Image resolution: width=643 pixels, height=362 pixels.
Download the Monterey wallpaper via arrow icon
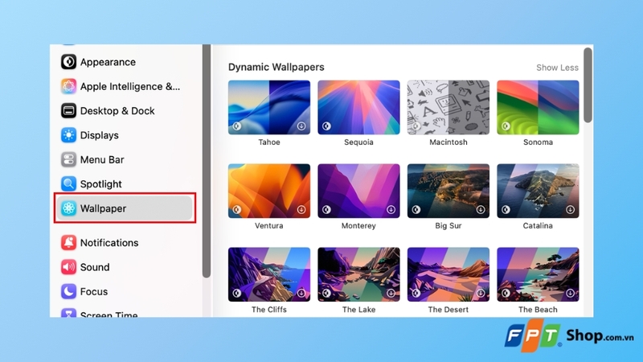391,210
